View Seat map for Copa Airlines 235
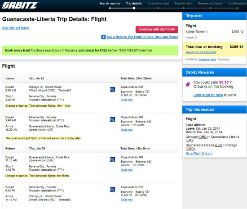The image size is (247, 209). point(127,200)
